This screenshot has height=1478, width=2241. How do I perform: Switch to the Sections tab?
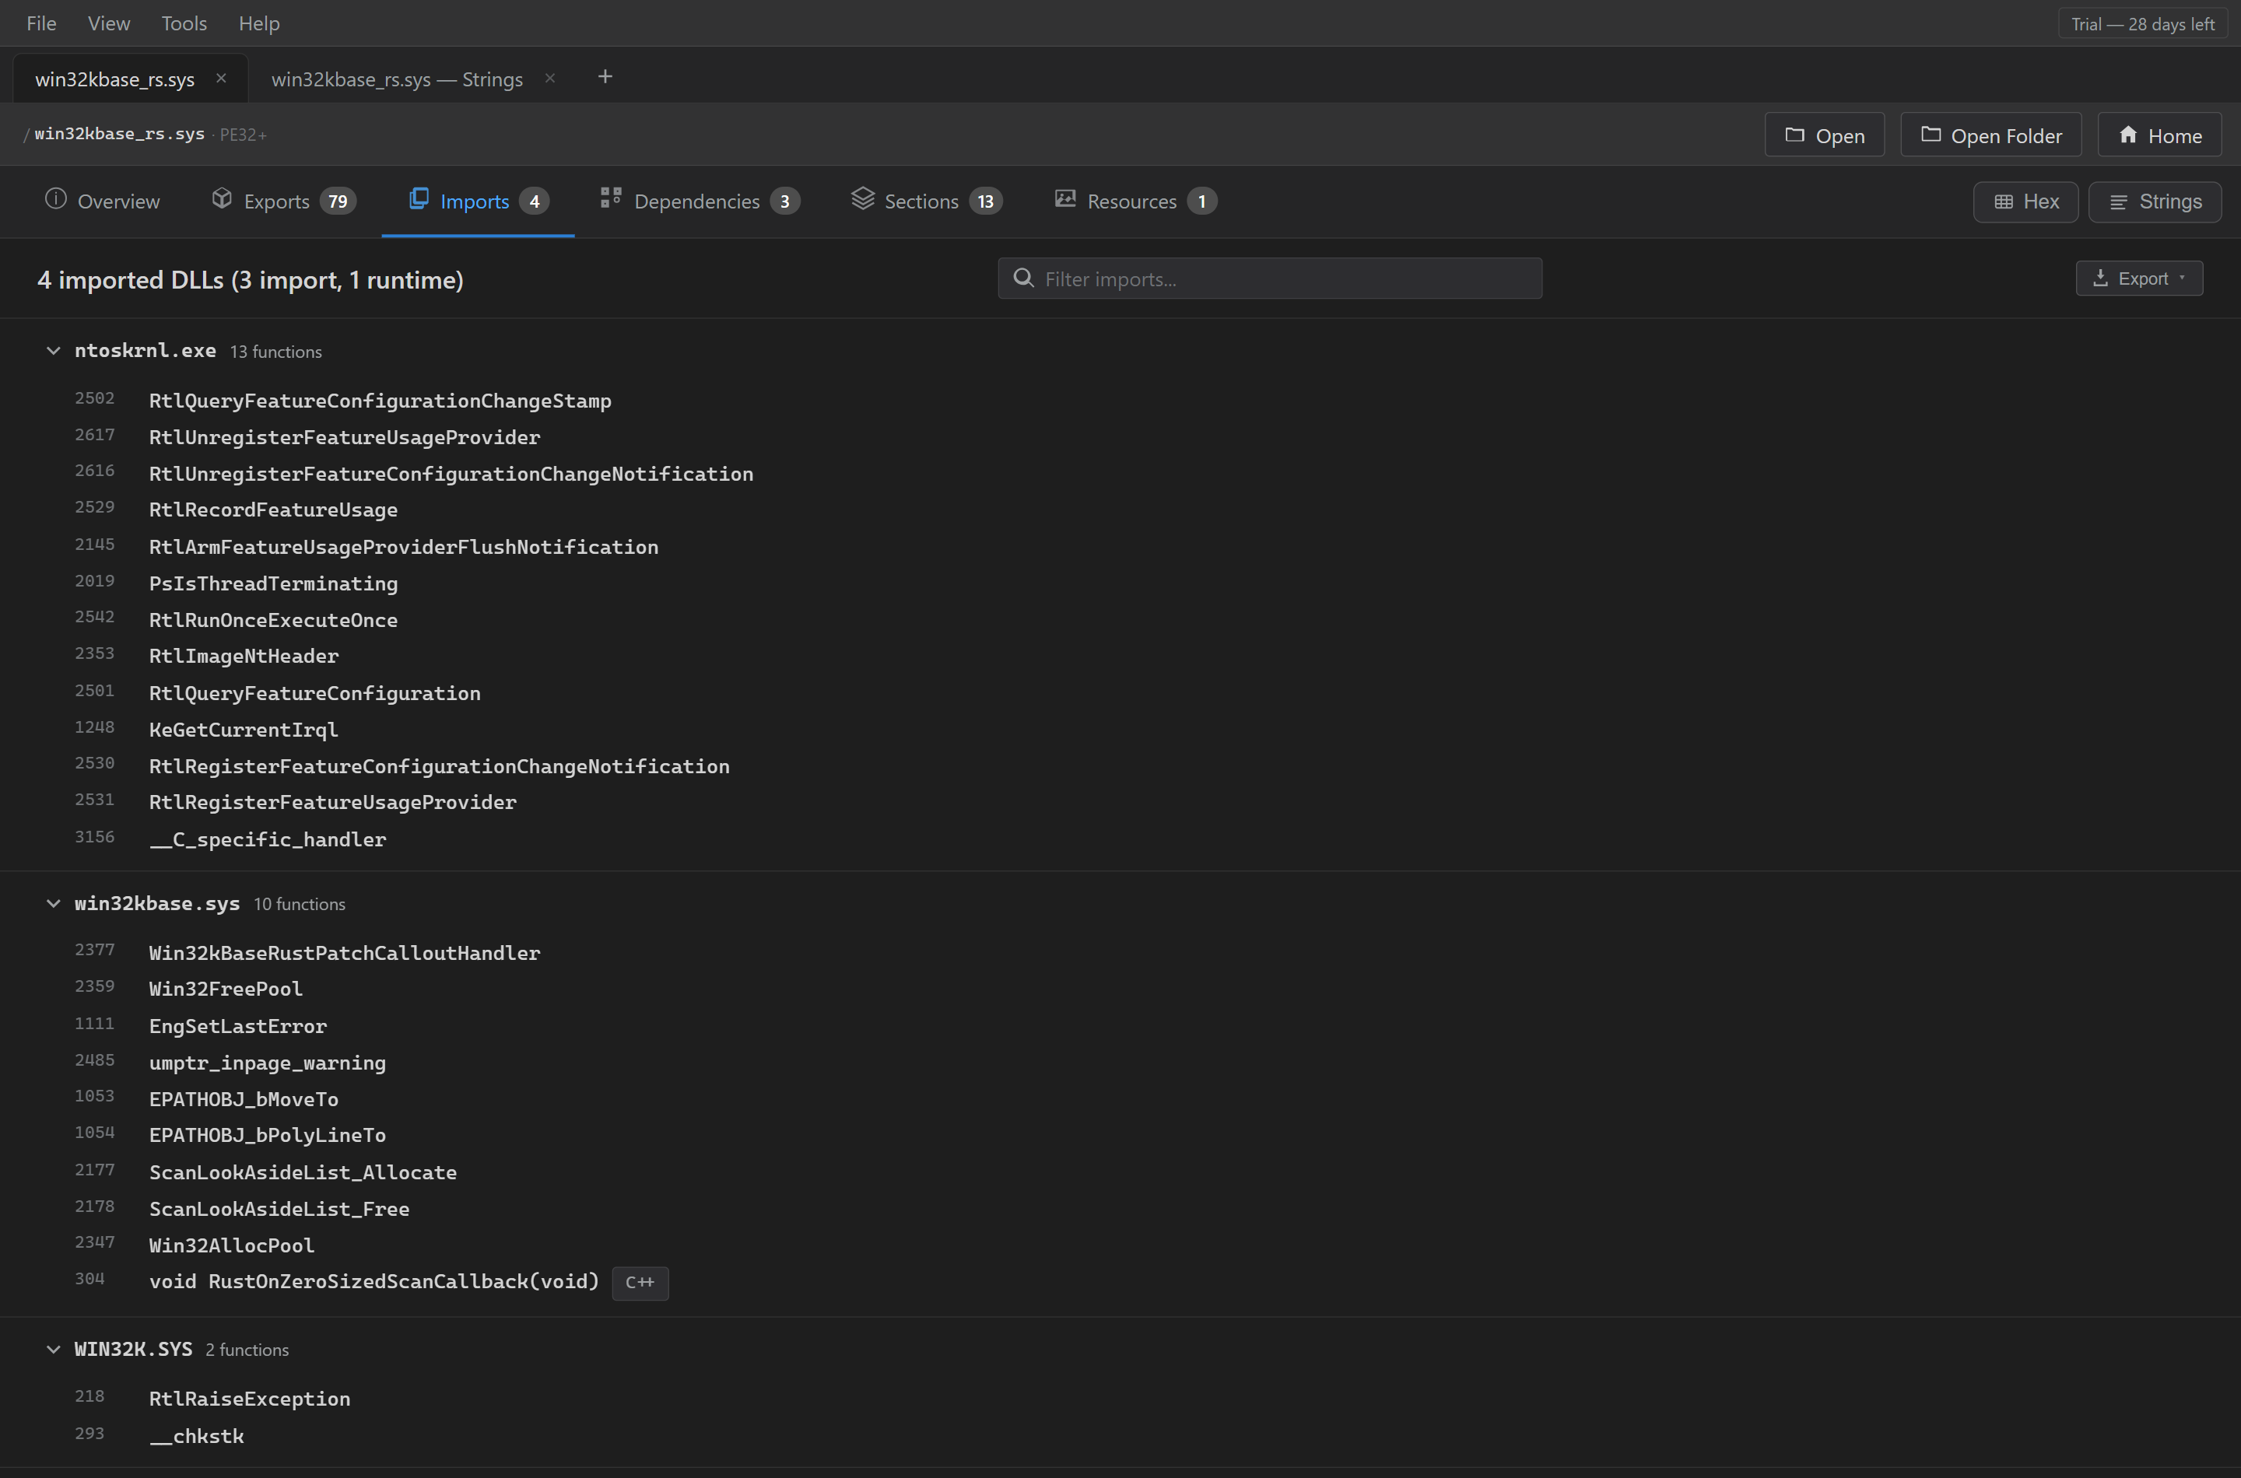click(x=926, y=201)
